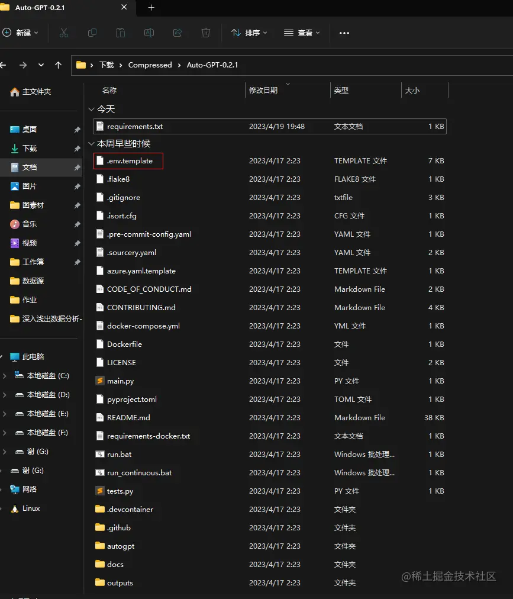The height and width of the screenshot is (599, 513).
Task: Click the Share icon in toolbar
Action: 178,33
